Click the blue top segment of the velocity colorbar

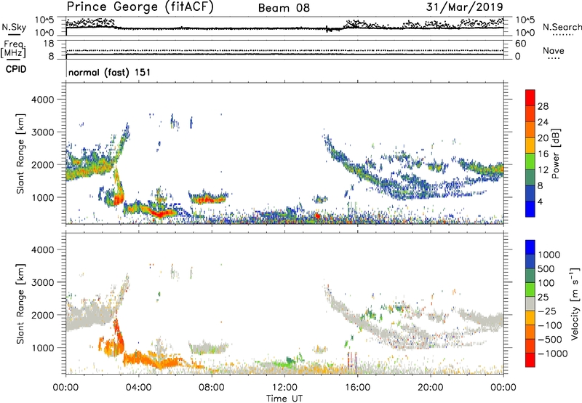click(x=530, y=247)
